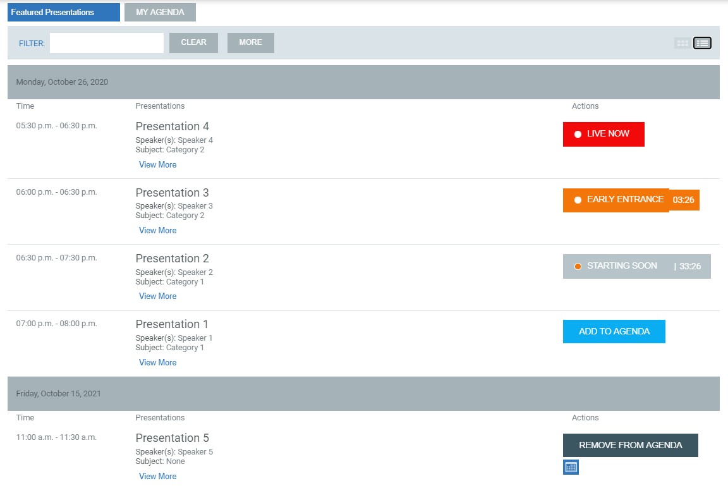
Task: Focus the FILTER text field
Action: coord(107,43)
